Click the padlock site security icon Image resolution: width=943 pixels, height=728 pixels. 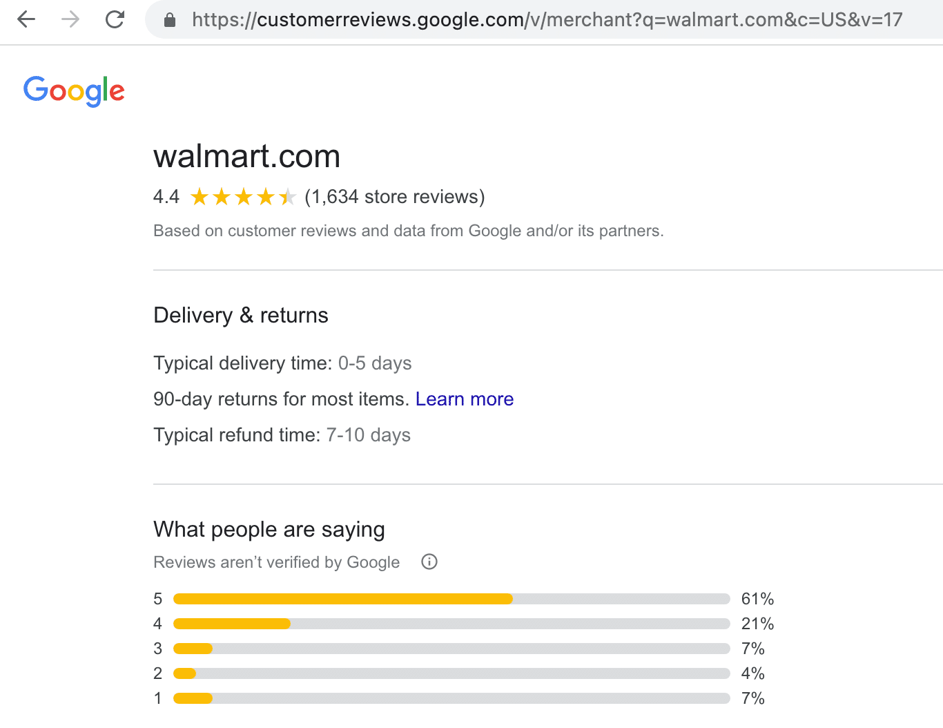tap(170, 20)
